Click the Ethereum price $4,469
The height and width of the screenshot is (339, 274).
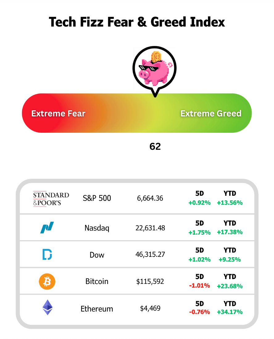pyautogui.click(x=150, y=308)
